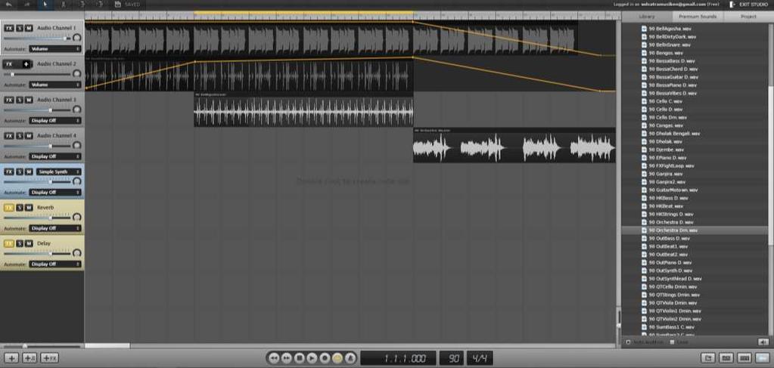Open the Simple Synth instrument dropdown
774x368 pixels.
point(58,172)
